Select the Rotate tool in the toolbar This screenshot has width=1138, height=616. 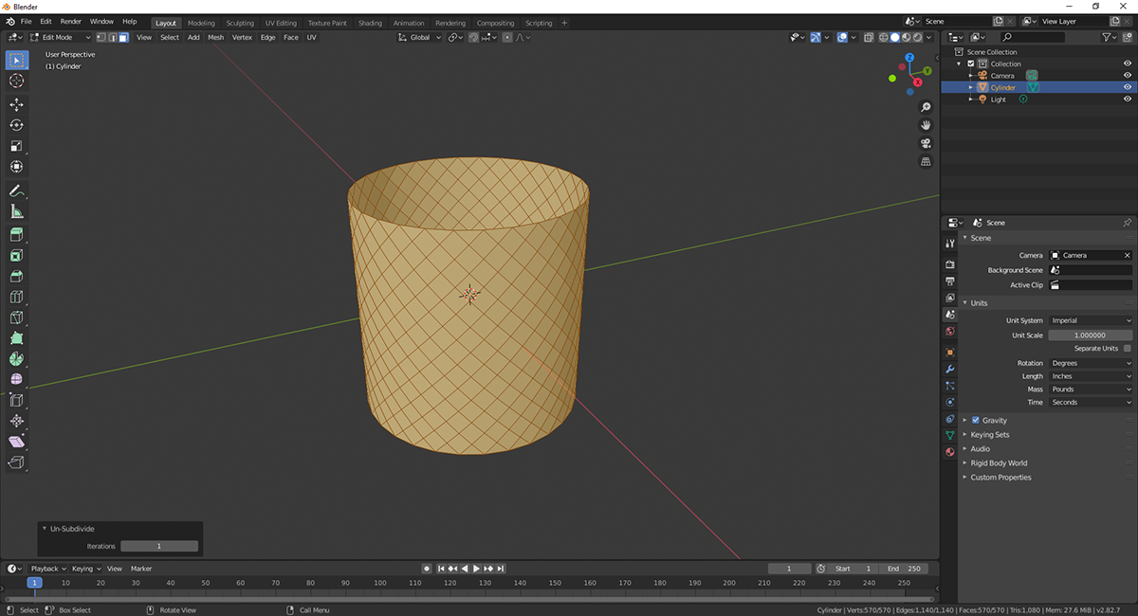click(16, 125)
